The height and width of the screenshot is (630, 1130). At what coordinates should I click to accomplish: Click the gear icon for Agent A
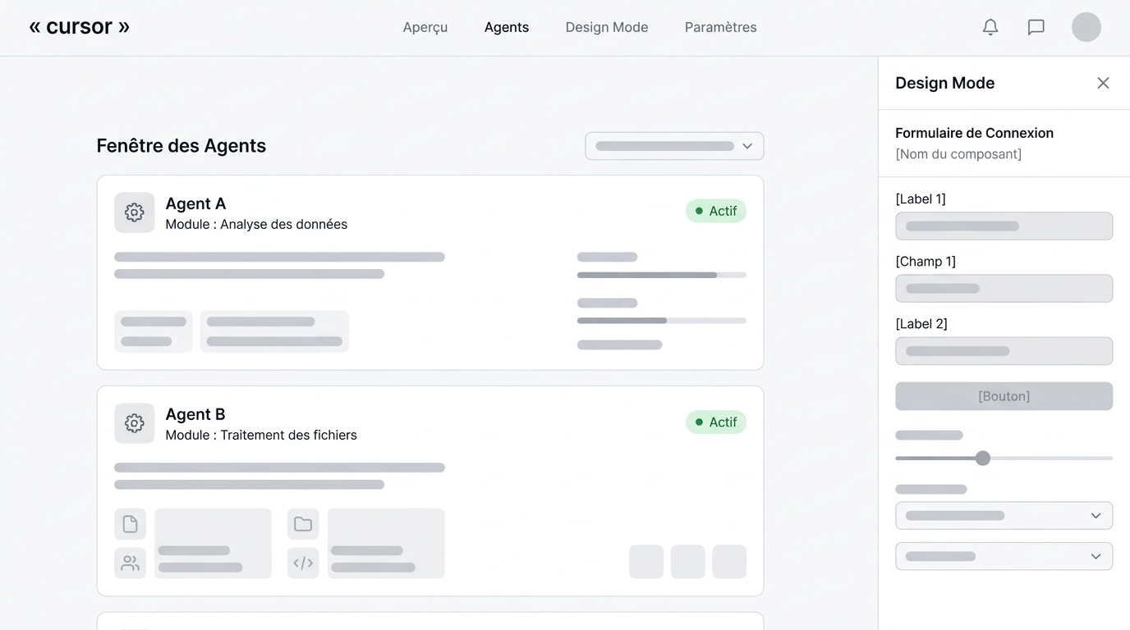coord(135,212)
